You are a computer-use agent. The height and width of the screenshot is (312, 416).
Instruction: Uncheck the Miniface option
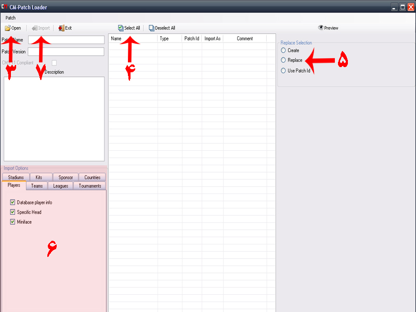(12, 222)
